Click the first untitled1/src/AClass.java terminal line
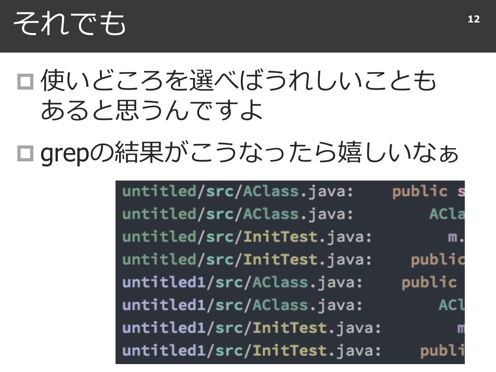 coord(242,282)
